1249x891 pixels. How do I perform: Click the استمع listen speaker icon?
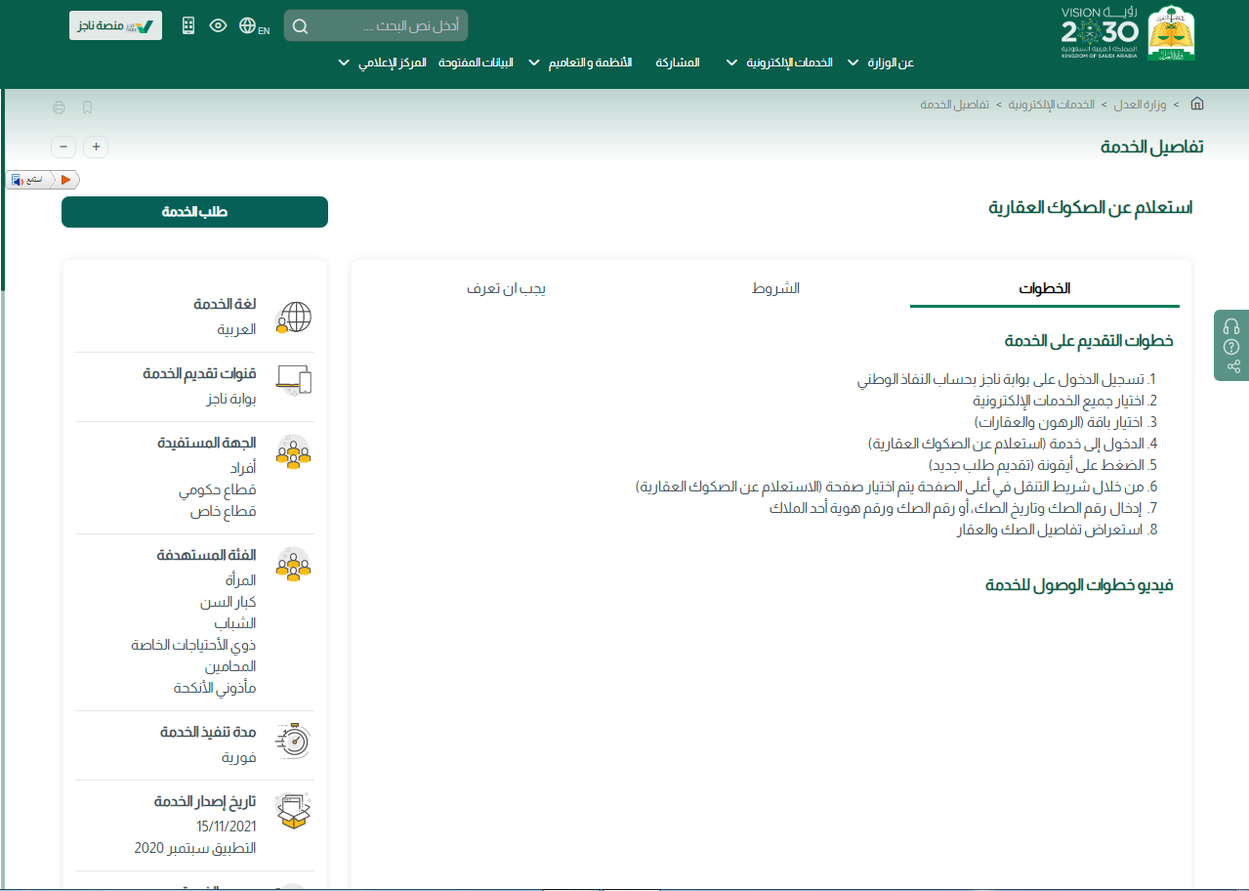18,180
